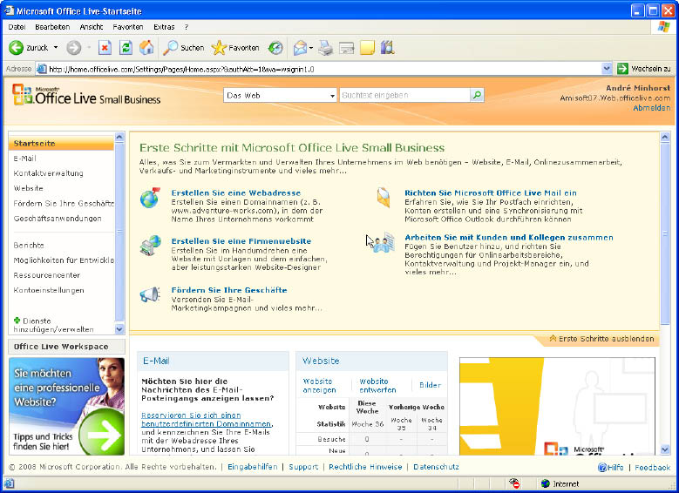Screen dimensions: 679x493
Task: Open the Favoriten menu
Action: click(x=128, y=27)
